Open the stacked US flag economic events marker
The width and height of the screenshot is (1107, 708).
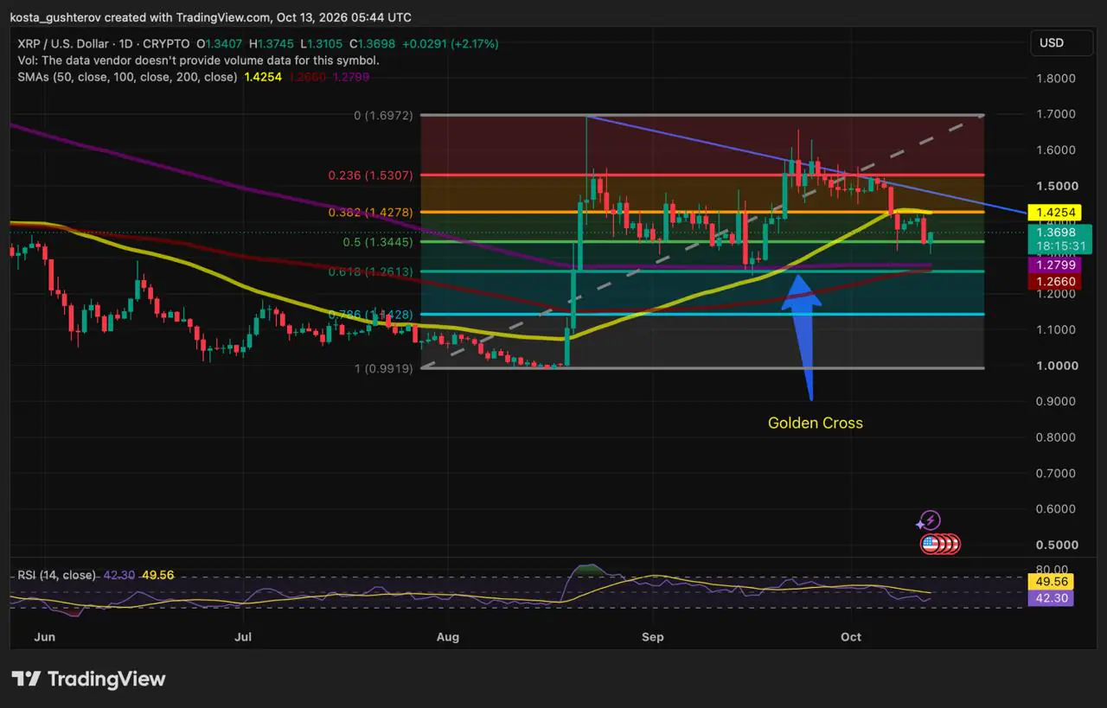pos(939,545)
